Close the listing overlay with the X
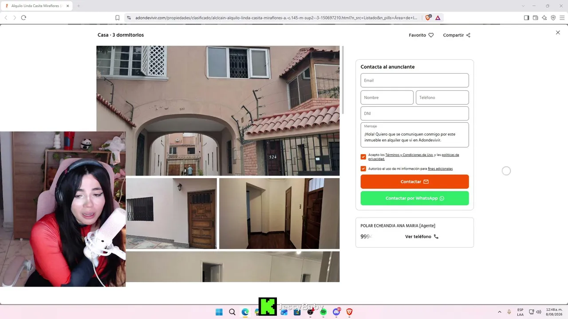This screenshot has height=319, width=568. pyautogui.click(x=558, y=32)
